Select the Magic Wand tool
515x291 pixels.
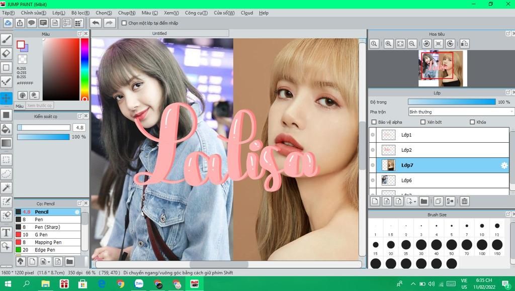(6, 187)
